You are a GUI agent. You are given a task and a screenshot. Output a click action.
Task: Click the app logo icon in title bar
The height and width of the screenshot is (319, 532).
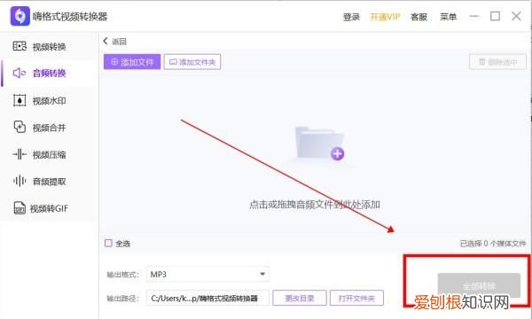pos(20,16)
